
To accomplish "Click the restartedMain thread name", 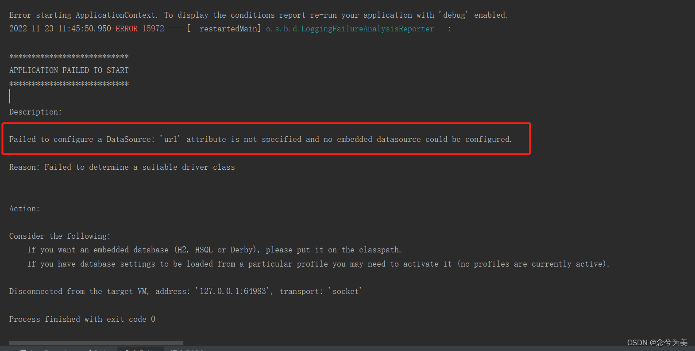I will [228, 29].
